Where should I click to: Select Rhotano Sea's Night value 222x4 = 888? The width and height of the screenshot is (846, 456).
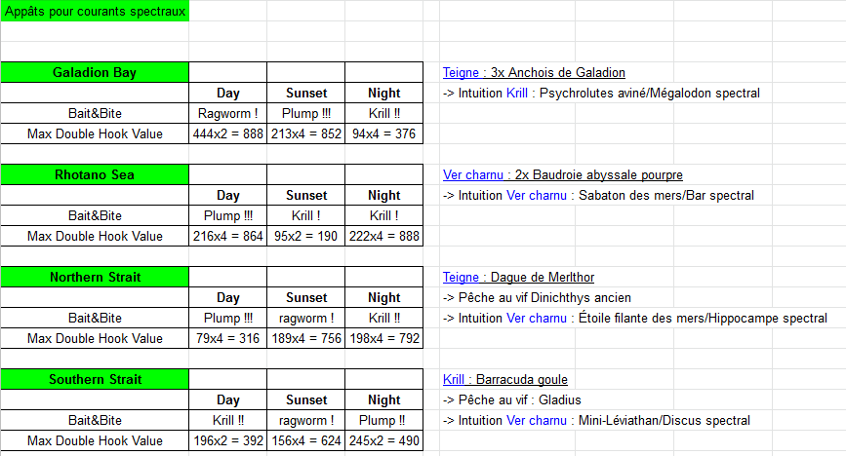384,237
